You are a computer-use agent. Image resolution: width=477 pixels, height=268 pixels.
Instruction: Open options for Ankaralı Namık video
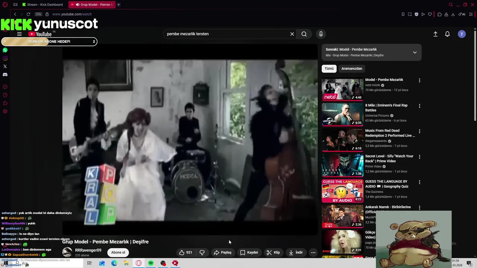pyautogui.click(x=420, y=208)
